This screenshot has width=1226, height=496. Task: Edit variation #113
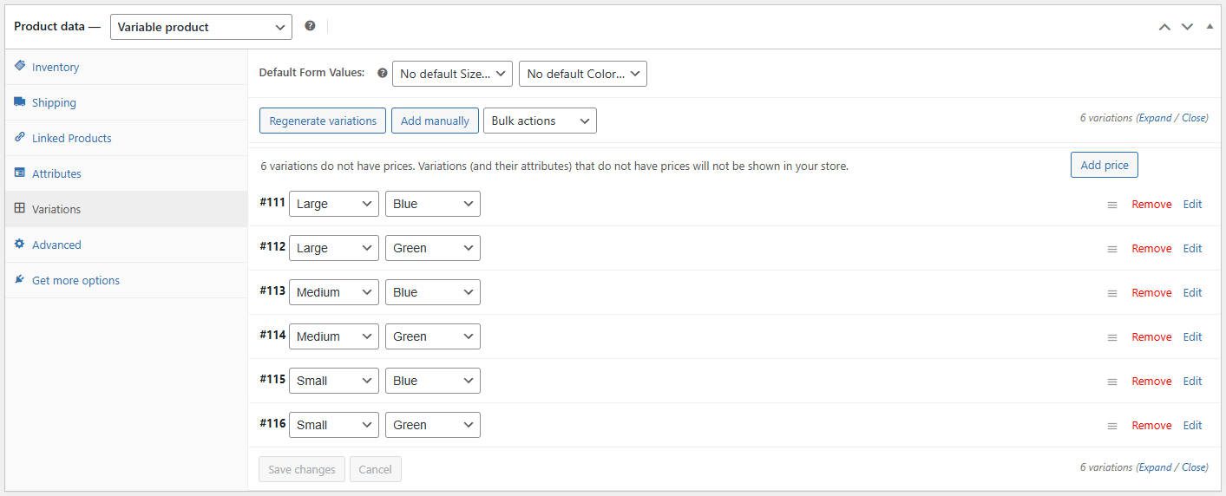(x=1193, y=293)
